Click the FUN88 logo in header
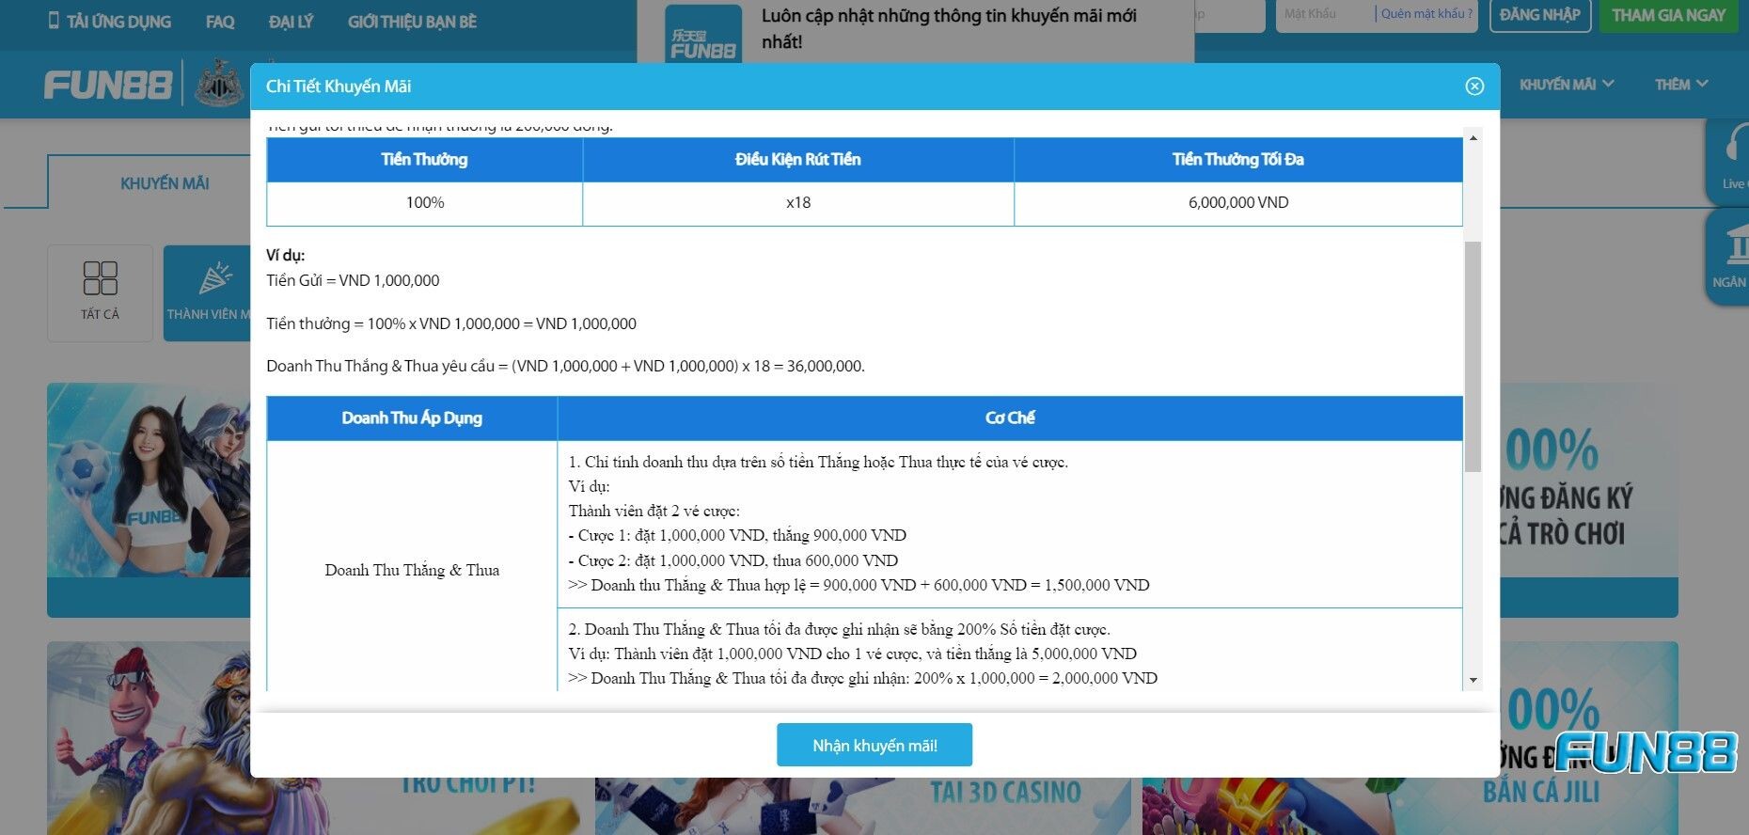The height and width of the screenshot is (835, 1749). coord(108,87)
